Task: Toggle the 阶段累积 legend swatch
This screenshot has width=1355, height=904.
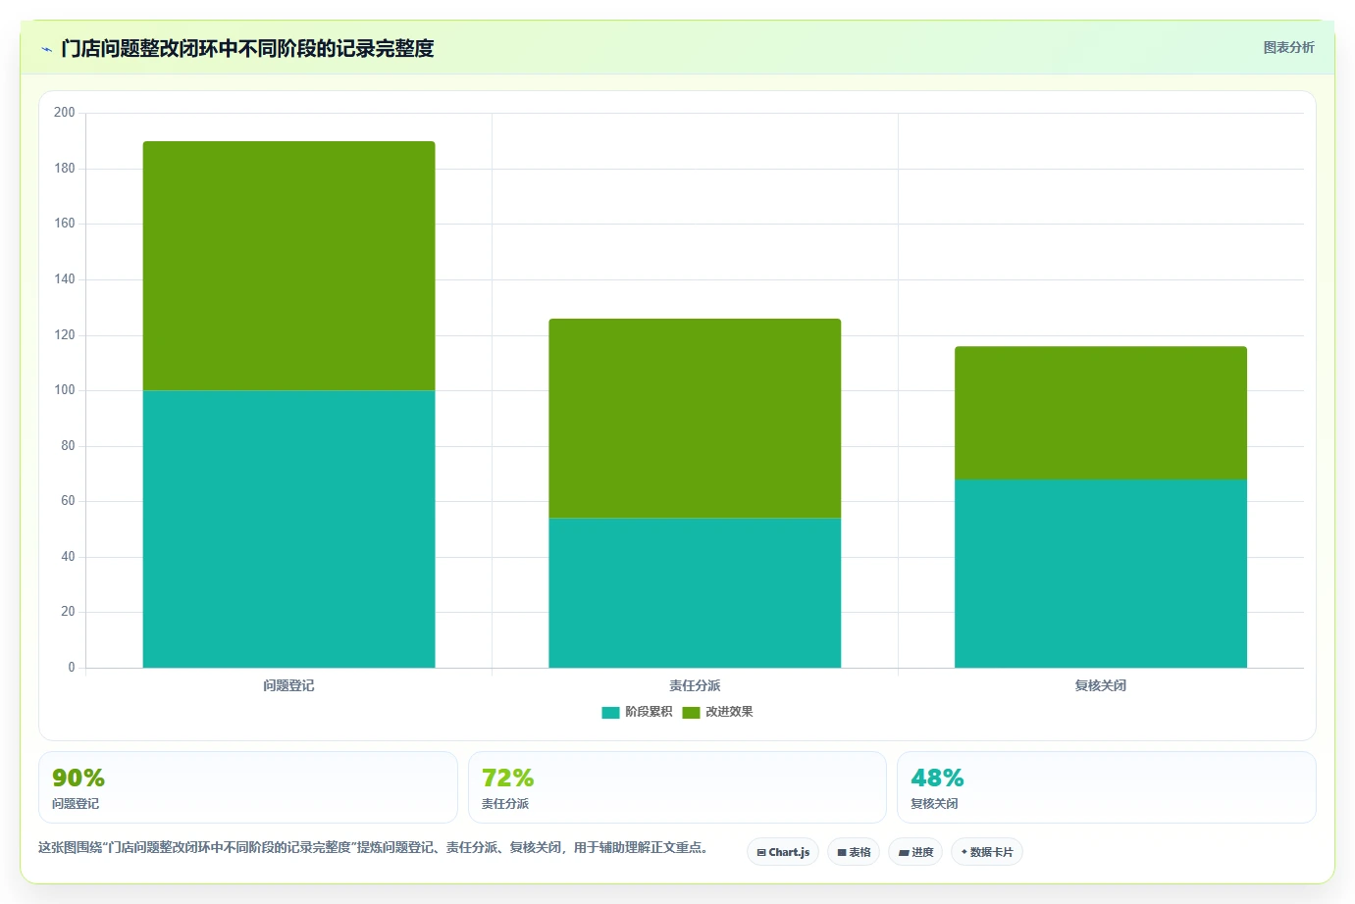Action: [610, 713]
